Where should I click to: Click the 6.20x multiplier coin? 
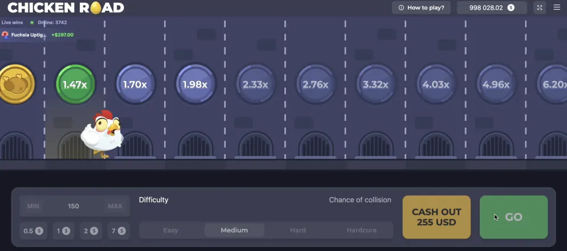click(x=553, y=84)
